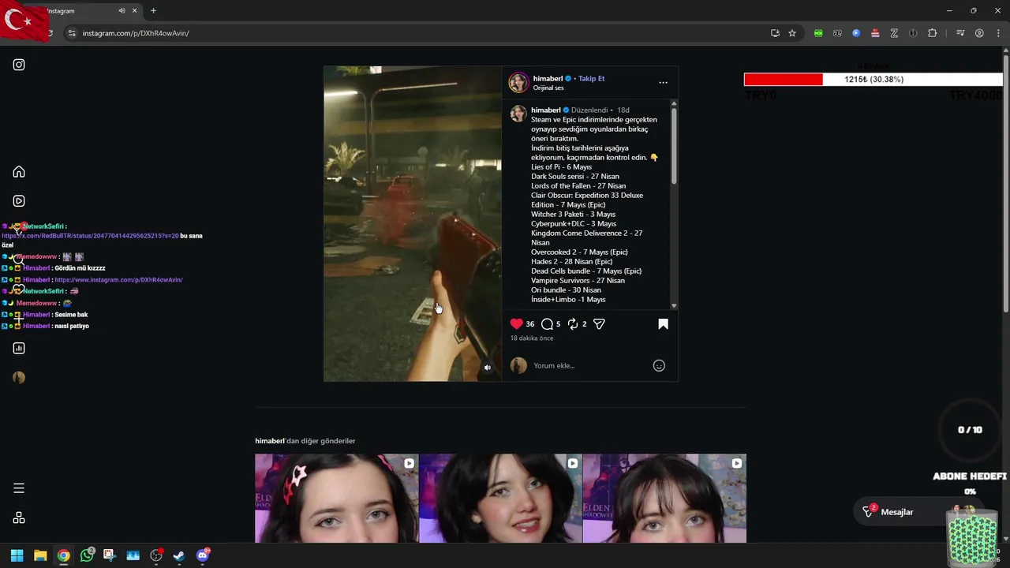Viewport: 1010px width, 568px height.
Task: Go to the Home feed icon
Action: (19, 172)
